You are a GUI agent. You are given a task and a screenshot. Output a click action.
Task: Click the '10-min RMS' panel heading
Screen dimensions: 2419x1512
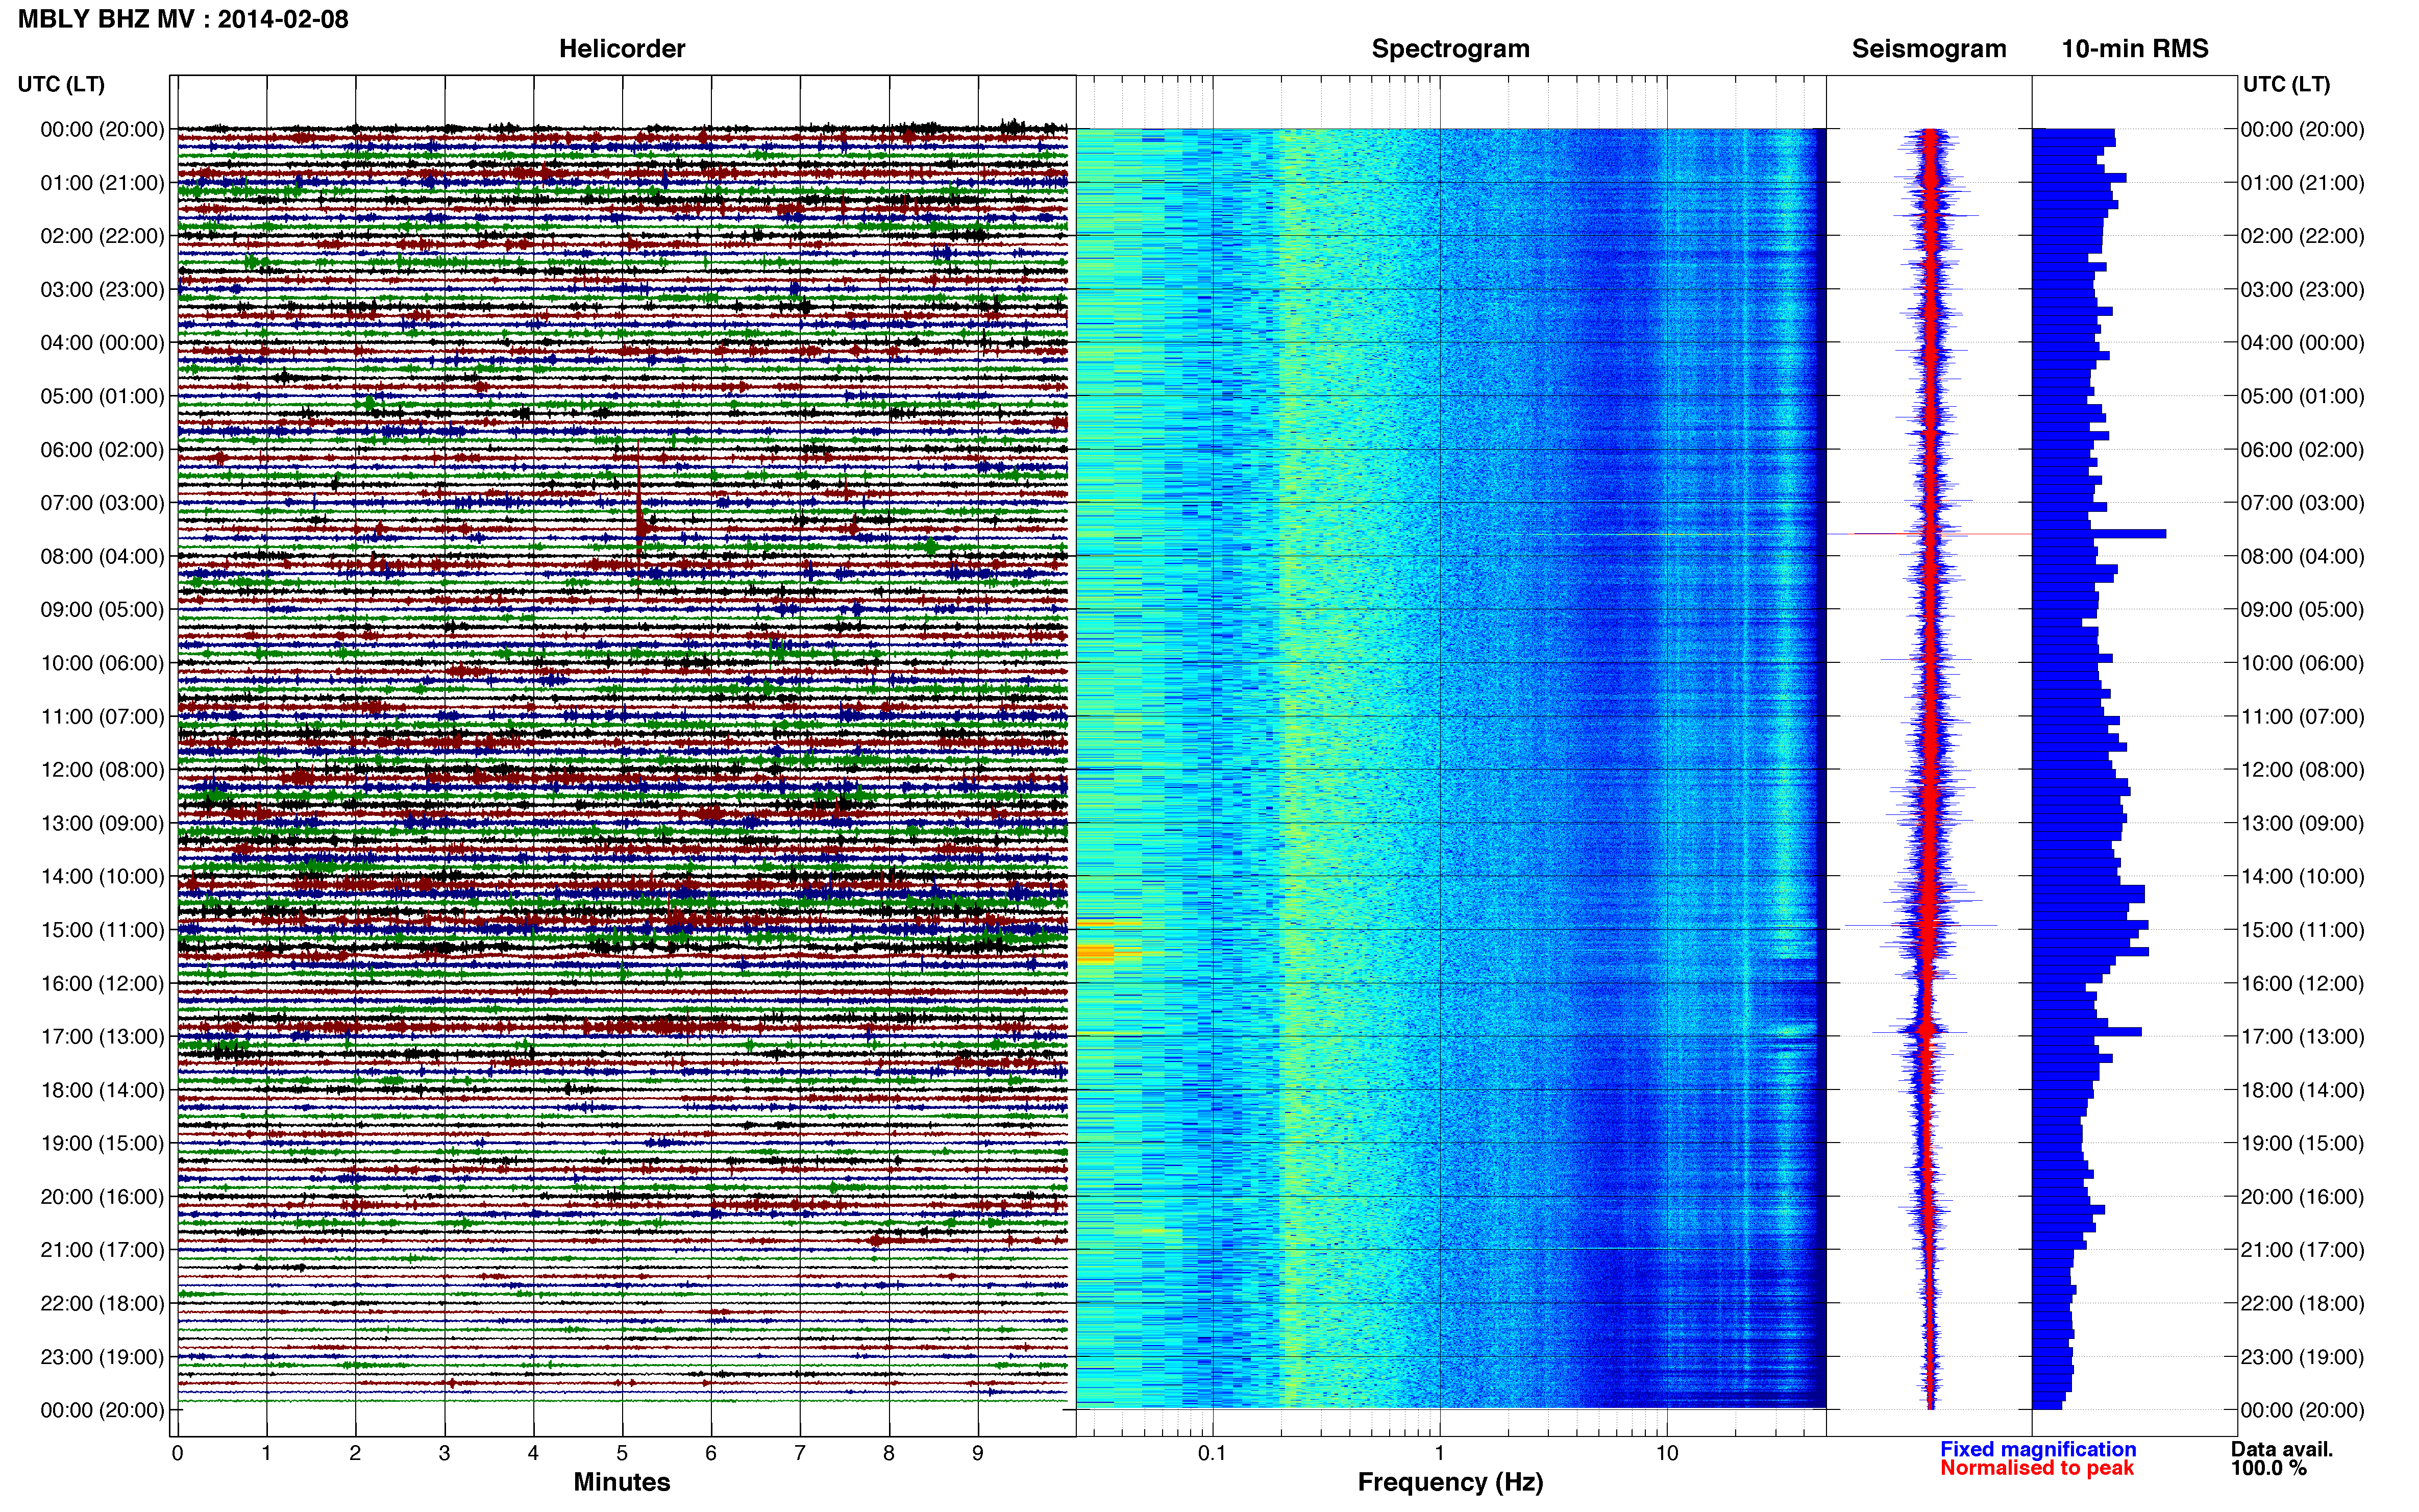pos(2135,49)
